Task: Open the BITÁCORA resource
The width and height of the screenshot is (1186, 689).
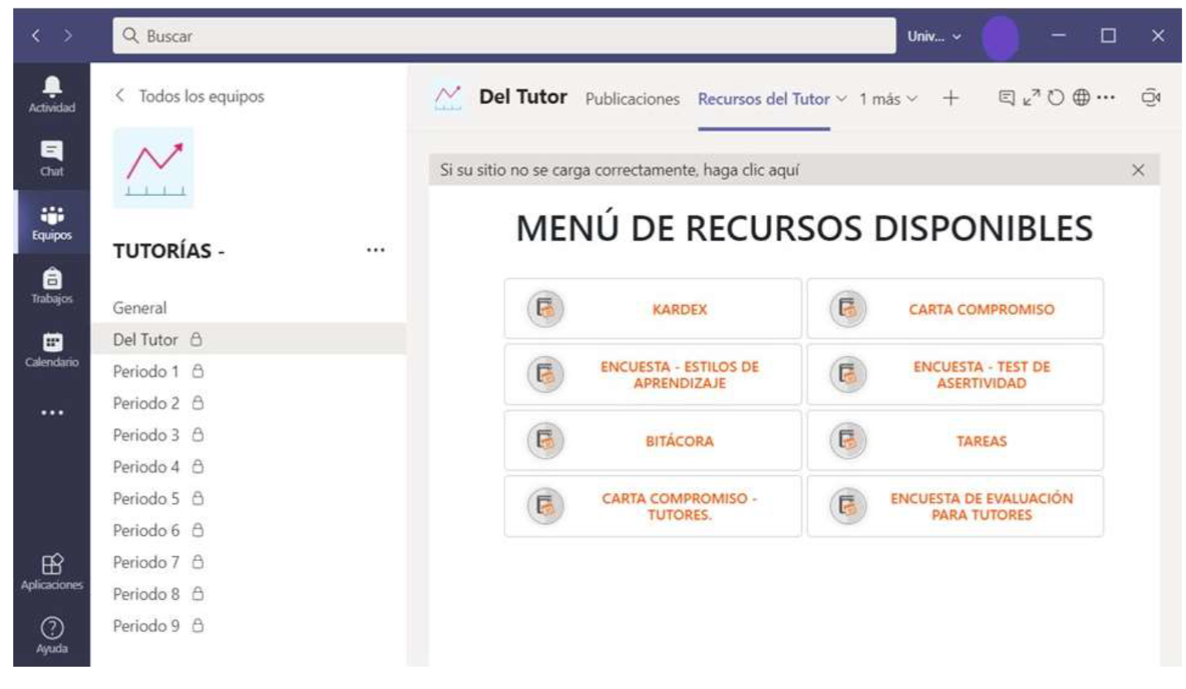Action: point(652,440)
